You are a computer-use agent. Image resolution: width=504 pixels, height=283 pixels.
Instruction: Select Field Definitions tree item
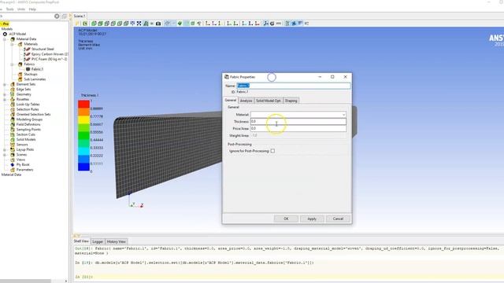click(x=28, y=124)
